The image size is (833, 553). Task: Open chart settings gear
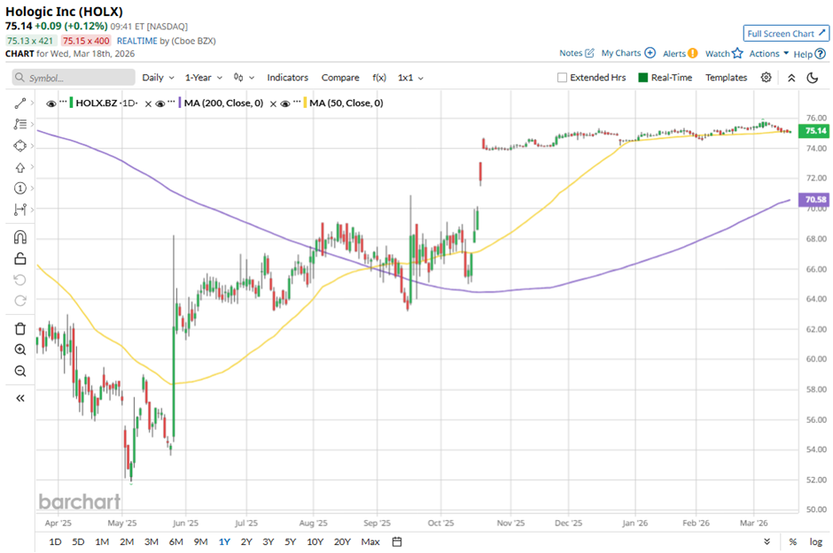tap(766, 77)
